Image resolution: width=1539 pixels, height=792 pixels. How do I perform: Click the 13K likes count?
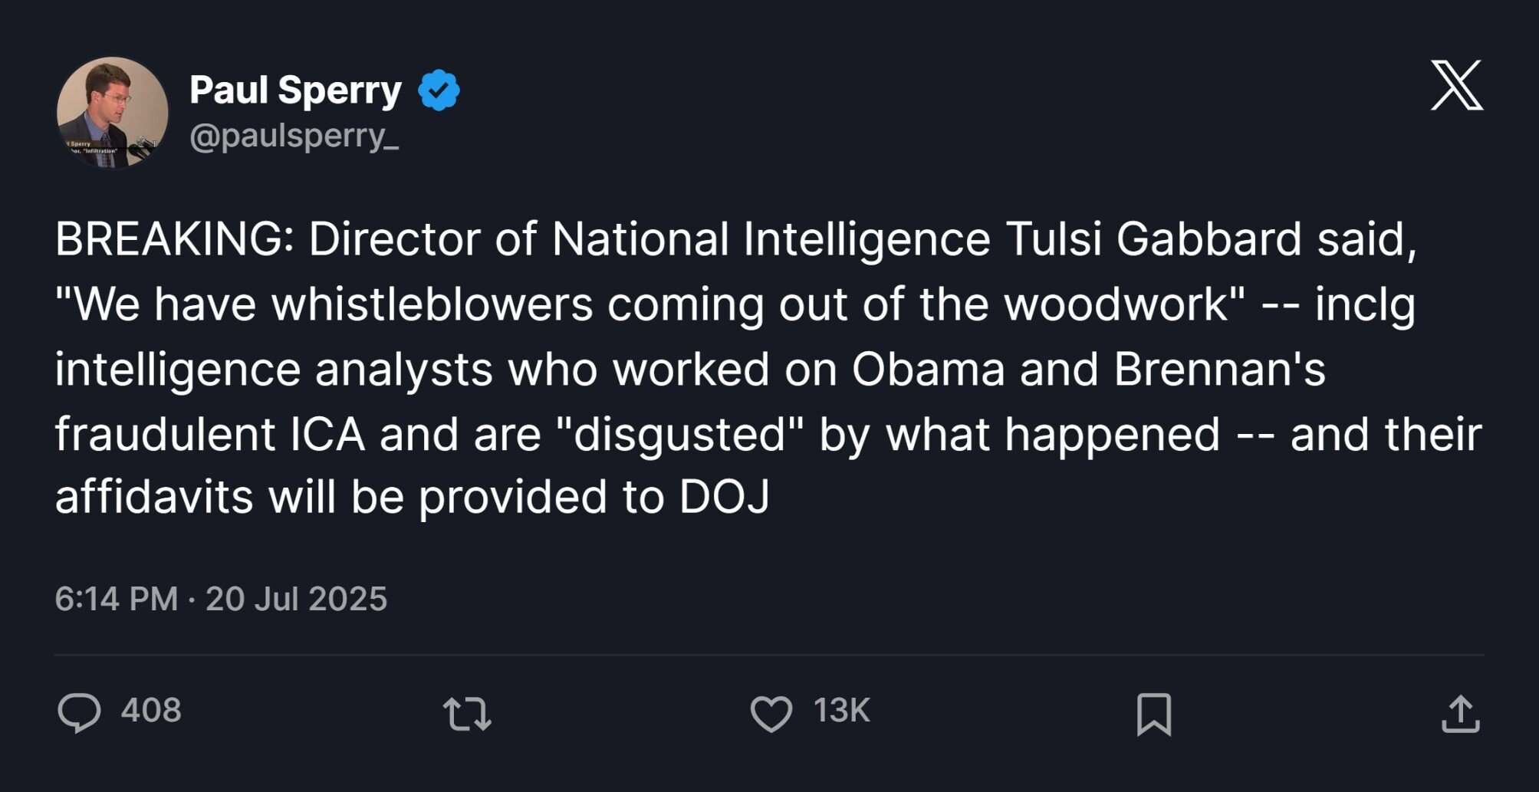pyautogui.click(x=841, y=711)
